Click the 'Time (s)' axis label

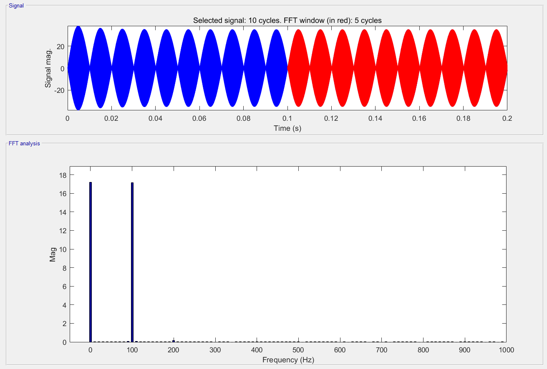coord(287,128)
